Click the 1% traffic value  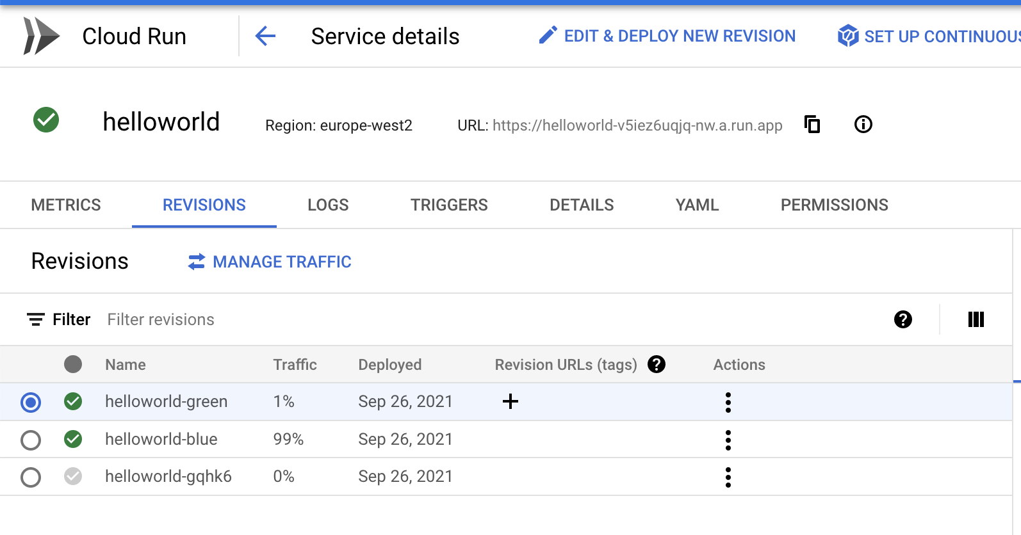click(284, 401)
